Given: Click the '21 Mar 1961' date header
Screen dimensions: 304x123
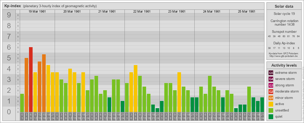Looking at the screenshot, I should click(x=107, y=12).
